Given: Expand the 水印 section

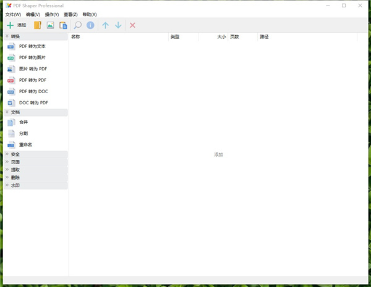Looking at the screenshot, I should coord(36,185).
